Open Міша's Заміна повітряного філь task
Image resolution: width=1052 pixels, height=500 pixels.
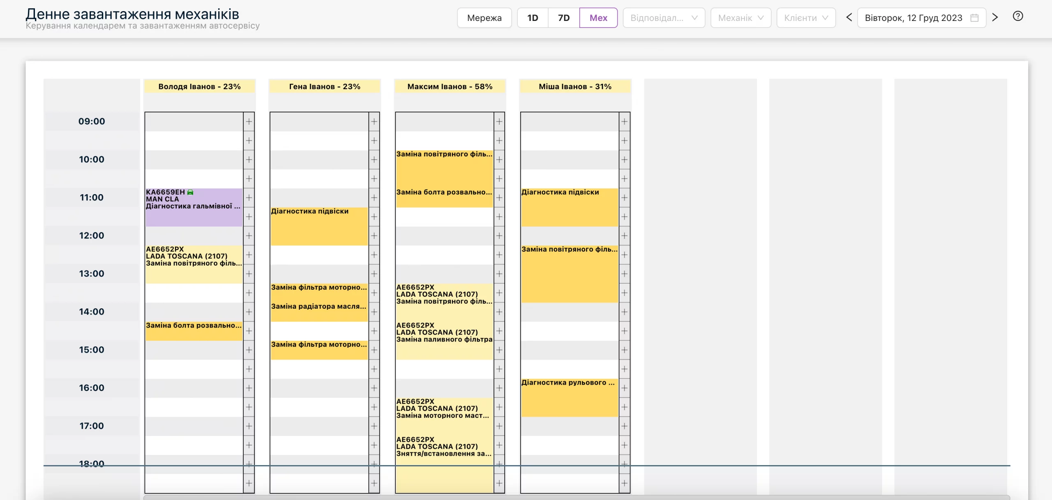[x=570, y=274]
